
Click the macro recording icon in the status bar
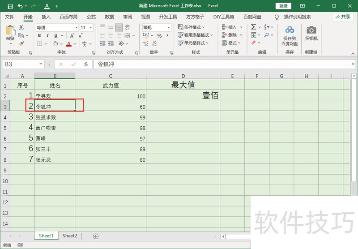click(20, 245)
